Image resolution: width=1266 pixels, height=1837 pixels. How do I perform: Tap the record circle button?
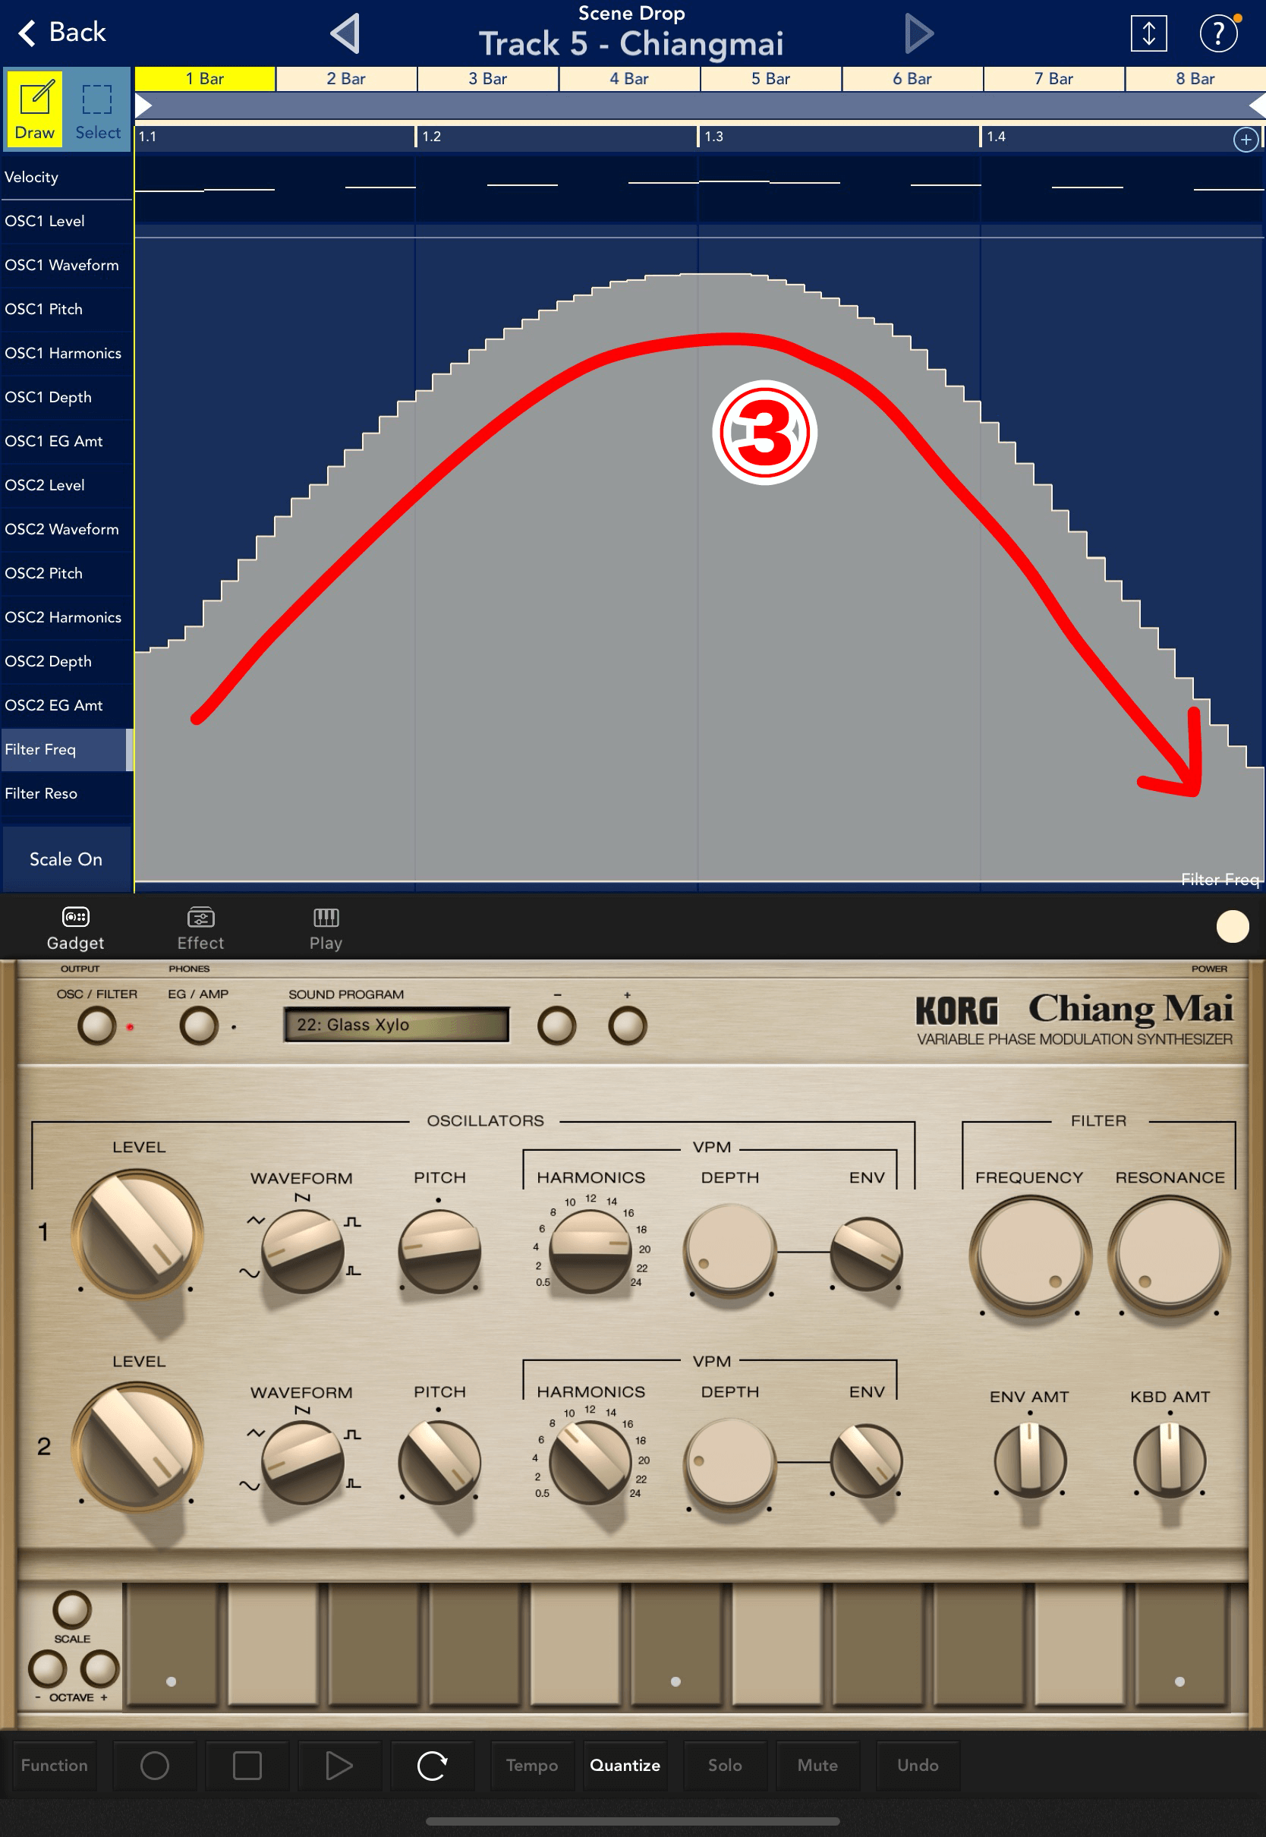point(155,1765)
